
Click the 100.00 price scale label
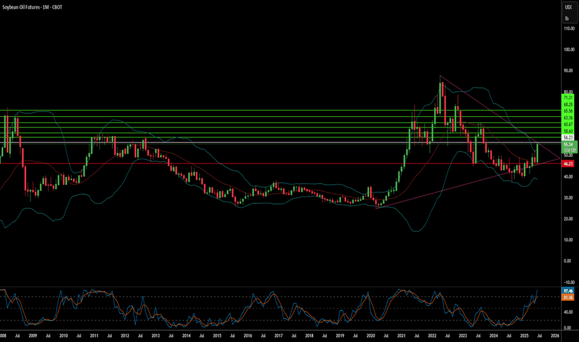pyautogui.click(x=569, y=50)
